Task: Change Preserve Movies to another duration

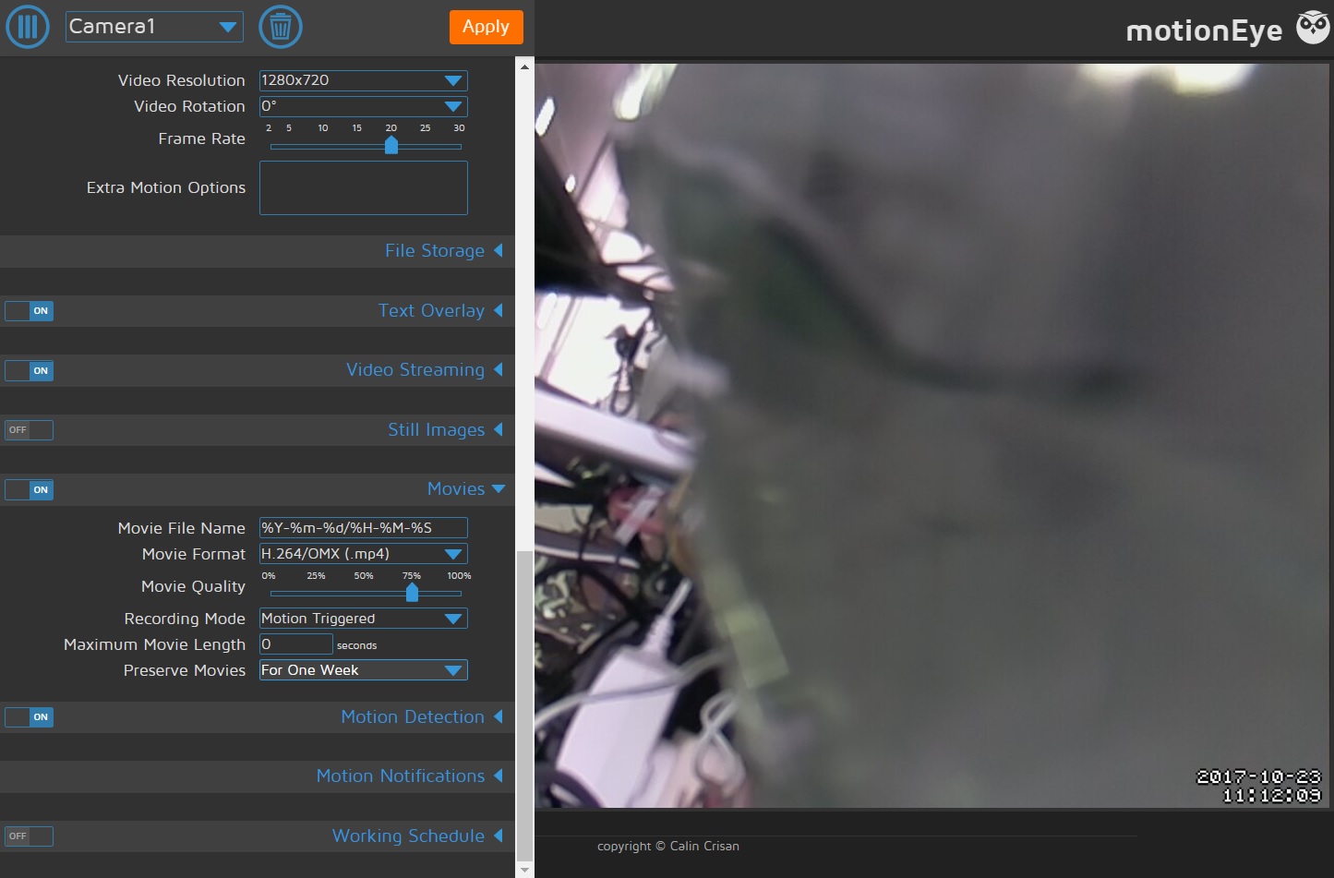Action: [363, 669]
